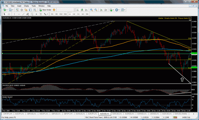Switch to M30 timeframe
199x120 pixels.
[x=65, y=14]
